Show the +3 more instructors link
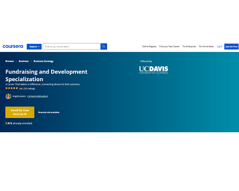Viewport: 239px width, 191px height. (37, 96)
